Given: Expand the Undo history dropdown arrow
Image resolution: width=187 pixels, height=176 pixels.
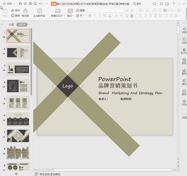Looking at the screenshot, I should [43, 4].
